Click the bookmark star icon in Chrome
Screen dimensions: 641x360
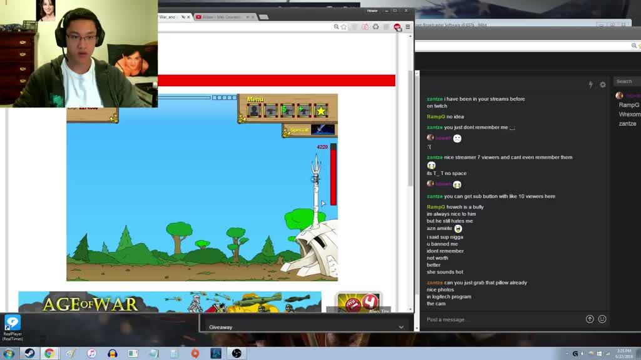[x=344, y=27]
